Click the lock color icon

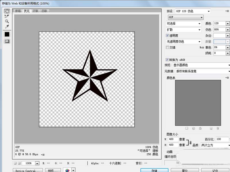tap(200, 128)
